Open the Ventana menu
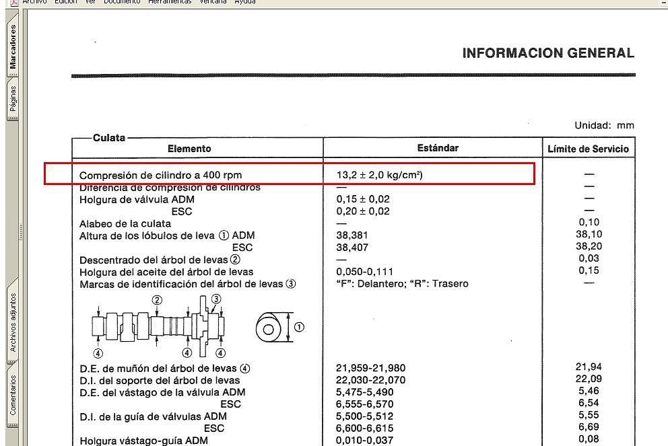Image resolution: width=668 pixels, height=446 pixels. 213,2
